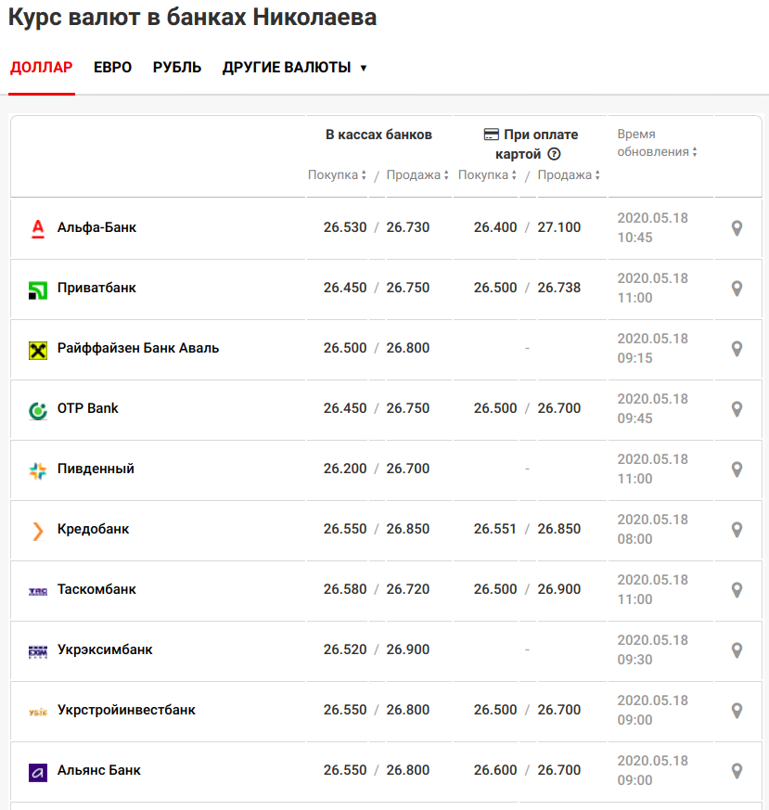Select Кредобанк update time 08:00
This screenshot has height=810, width=769.
(634, 539)
